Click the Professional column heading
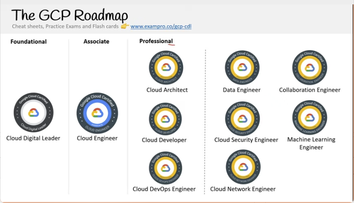 [156, 41]
